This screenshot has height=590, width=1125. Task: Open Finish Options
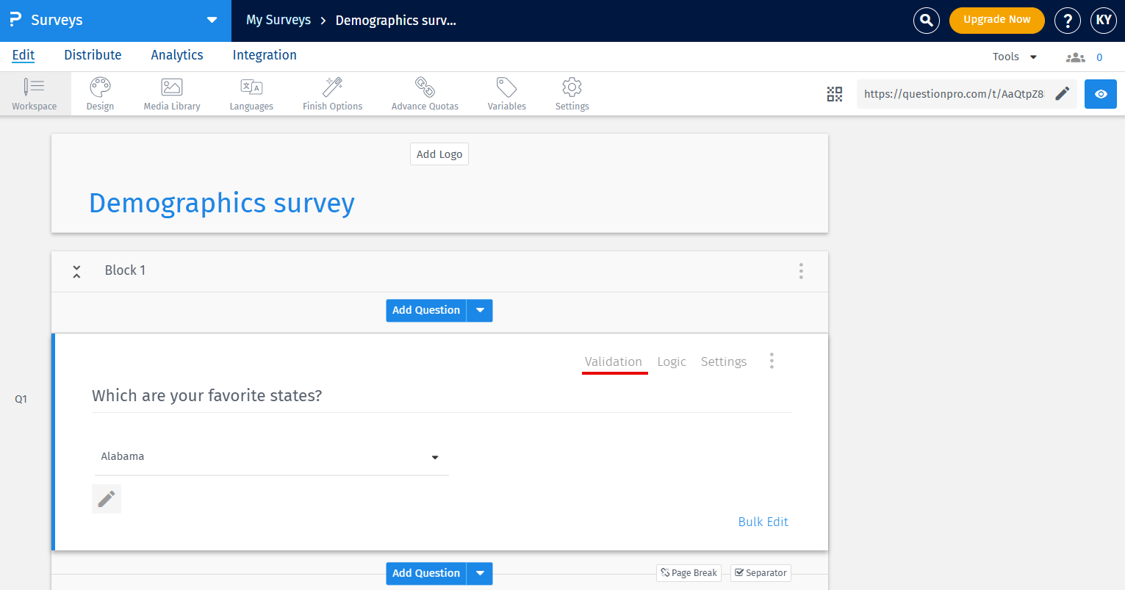pos(332,93)
